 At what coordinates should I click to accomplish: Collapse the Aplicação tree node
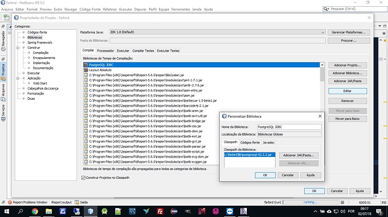tap(18, 79)
